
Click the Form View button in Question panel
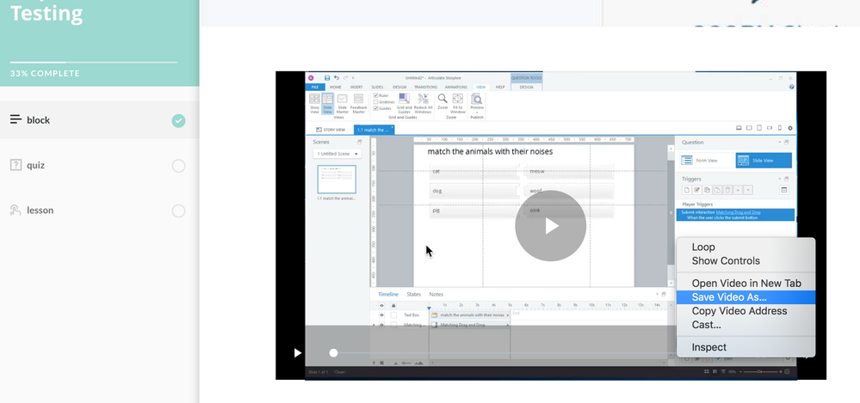(x=706, y=161)
